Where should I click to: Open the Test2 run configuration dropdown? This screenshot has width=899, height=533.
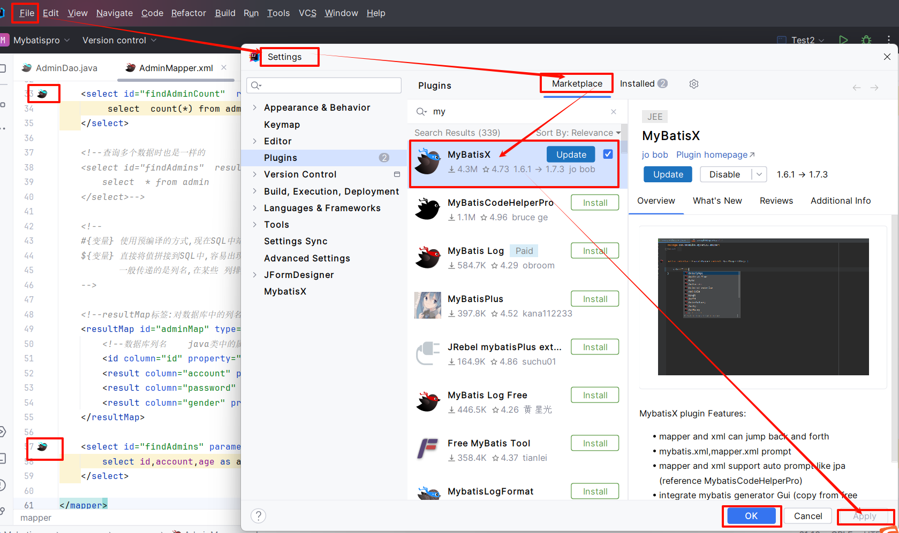tap(801, 40)
